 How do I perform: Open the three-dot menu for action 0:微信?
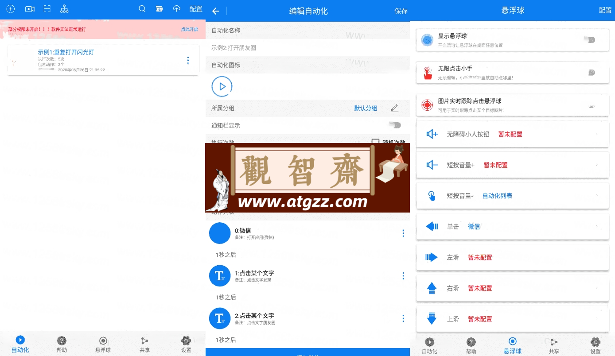point(403,233)
